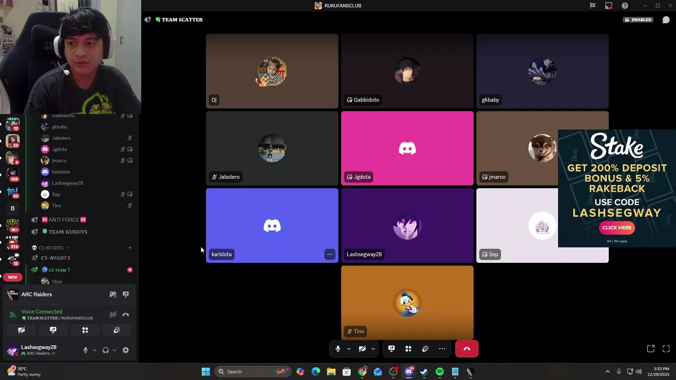Enter full screen for the call
Image resolution: width=676 pixels, height=380 pixels.
point(666,349)
